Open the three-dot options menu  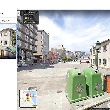coord(37,13)
